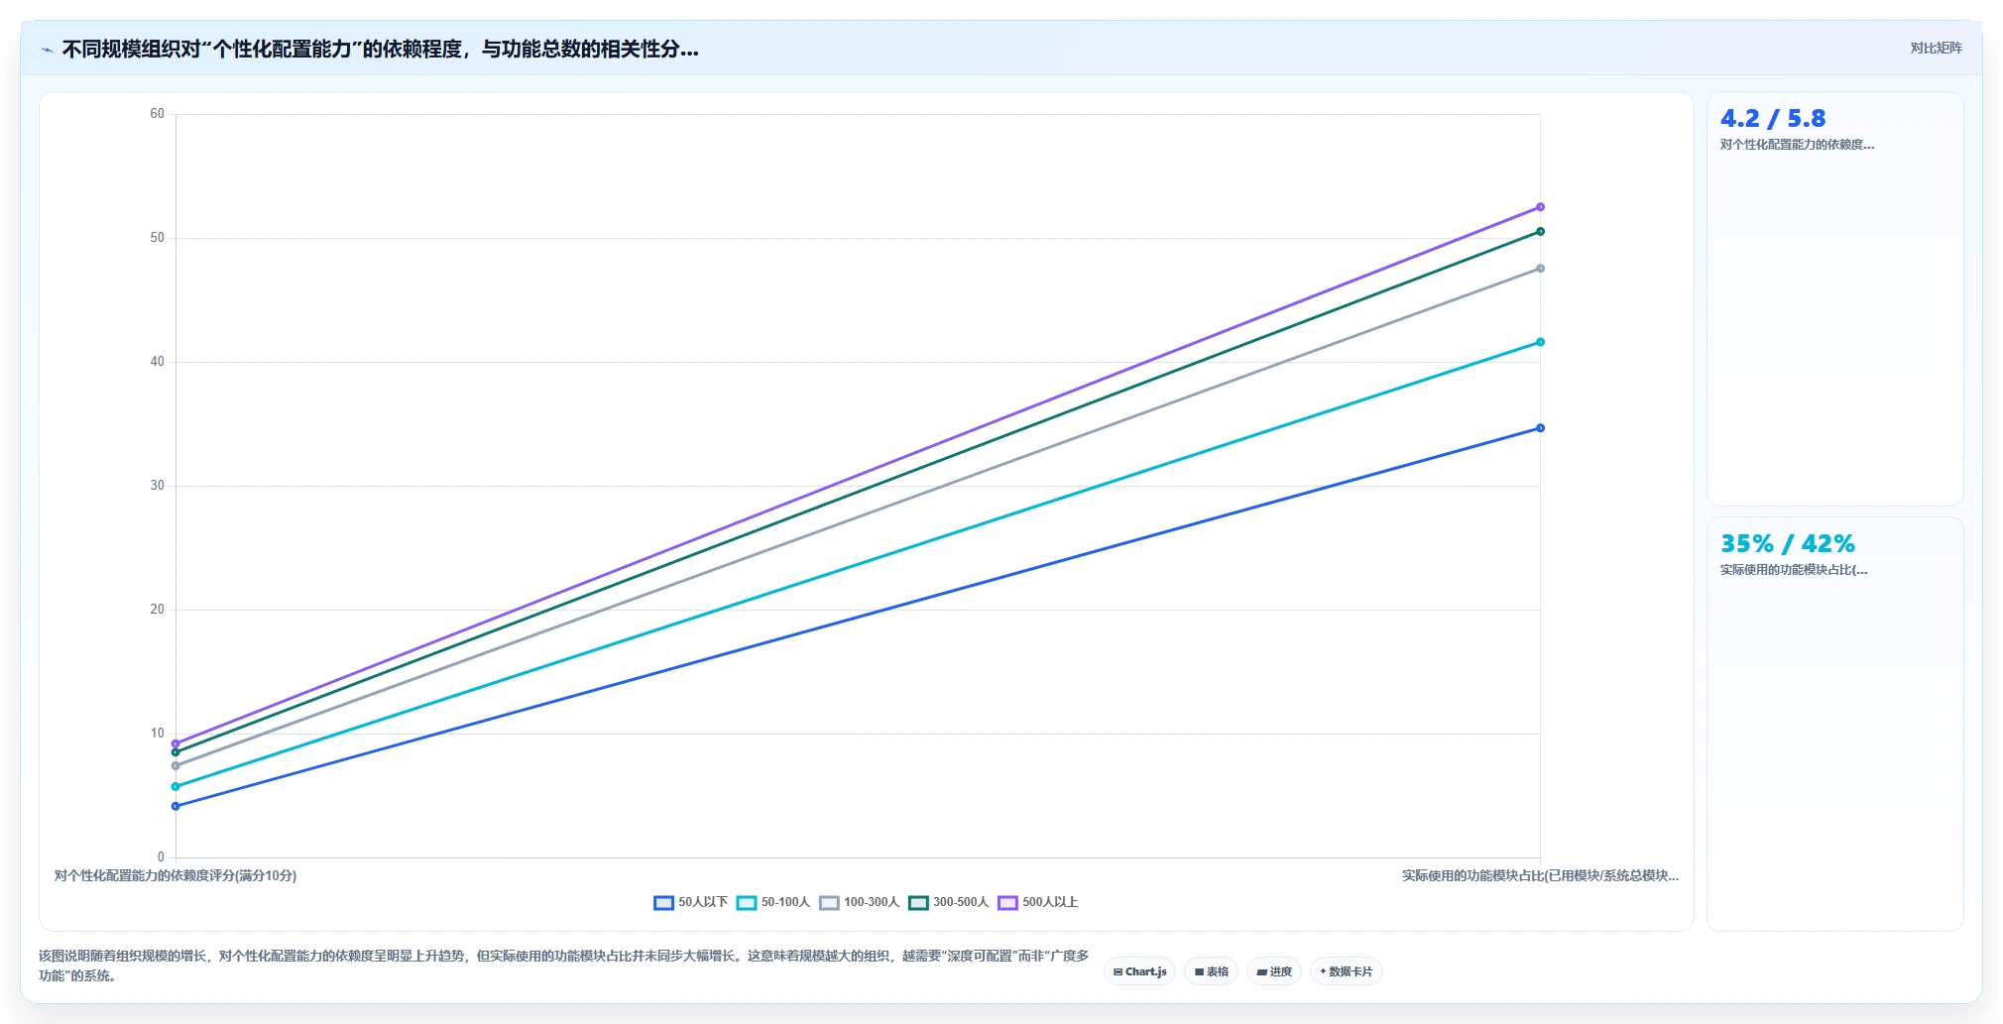Toggle the 500人以上 legend series
Viewport: 2003px width, 1024px height.
[x=1037, y=902]
